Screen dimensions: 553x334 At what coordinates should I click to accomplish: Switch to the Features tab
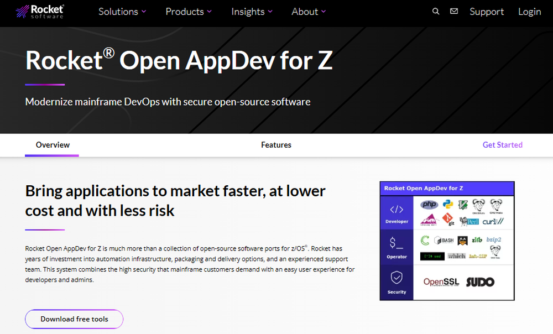point(276,145)
